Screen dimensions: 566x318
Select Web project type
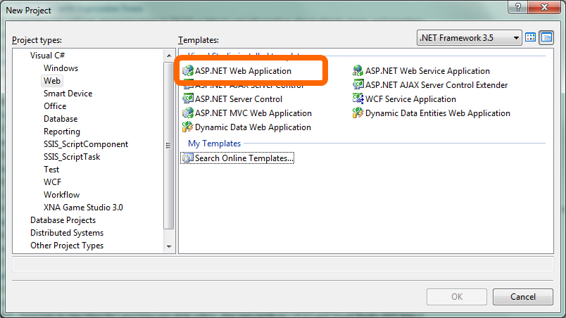52,81
